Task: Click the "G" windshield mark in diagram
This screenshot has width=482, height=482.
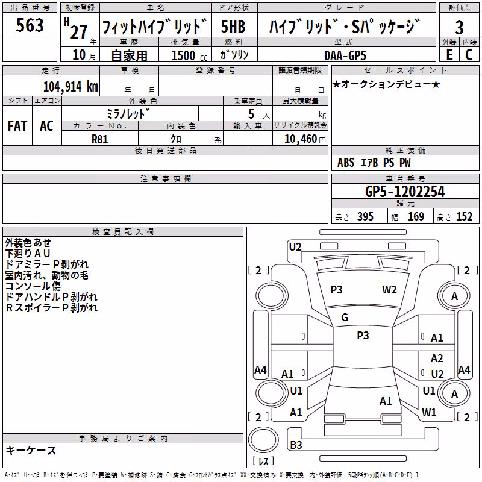Action: [x=345, y=317]
